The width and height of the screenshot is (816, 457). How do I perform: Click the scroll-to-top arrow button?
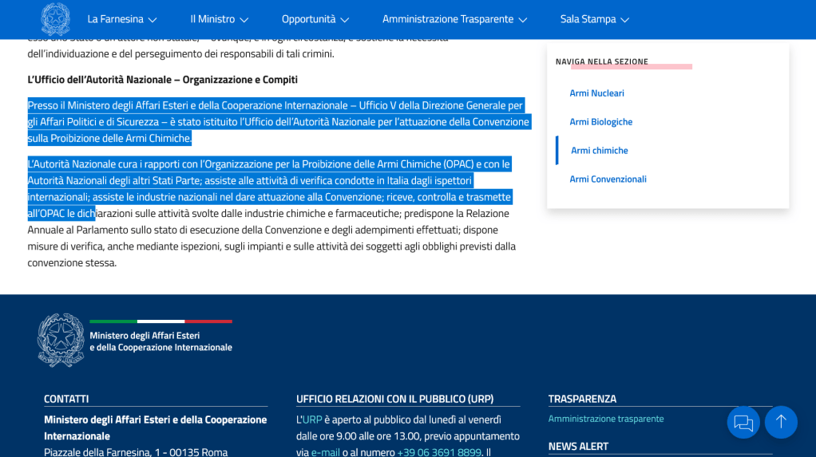click(781, 422)
